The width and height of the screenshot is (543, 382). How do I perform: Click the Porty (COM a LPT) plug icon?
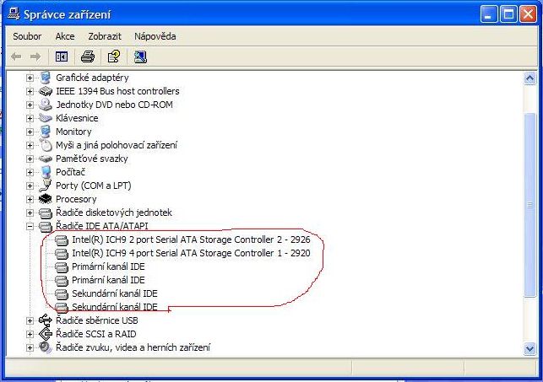coord(46,186)
